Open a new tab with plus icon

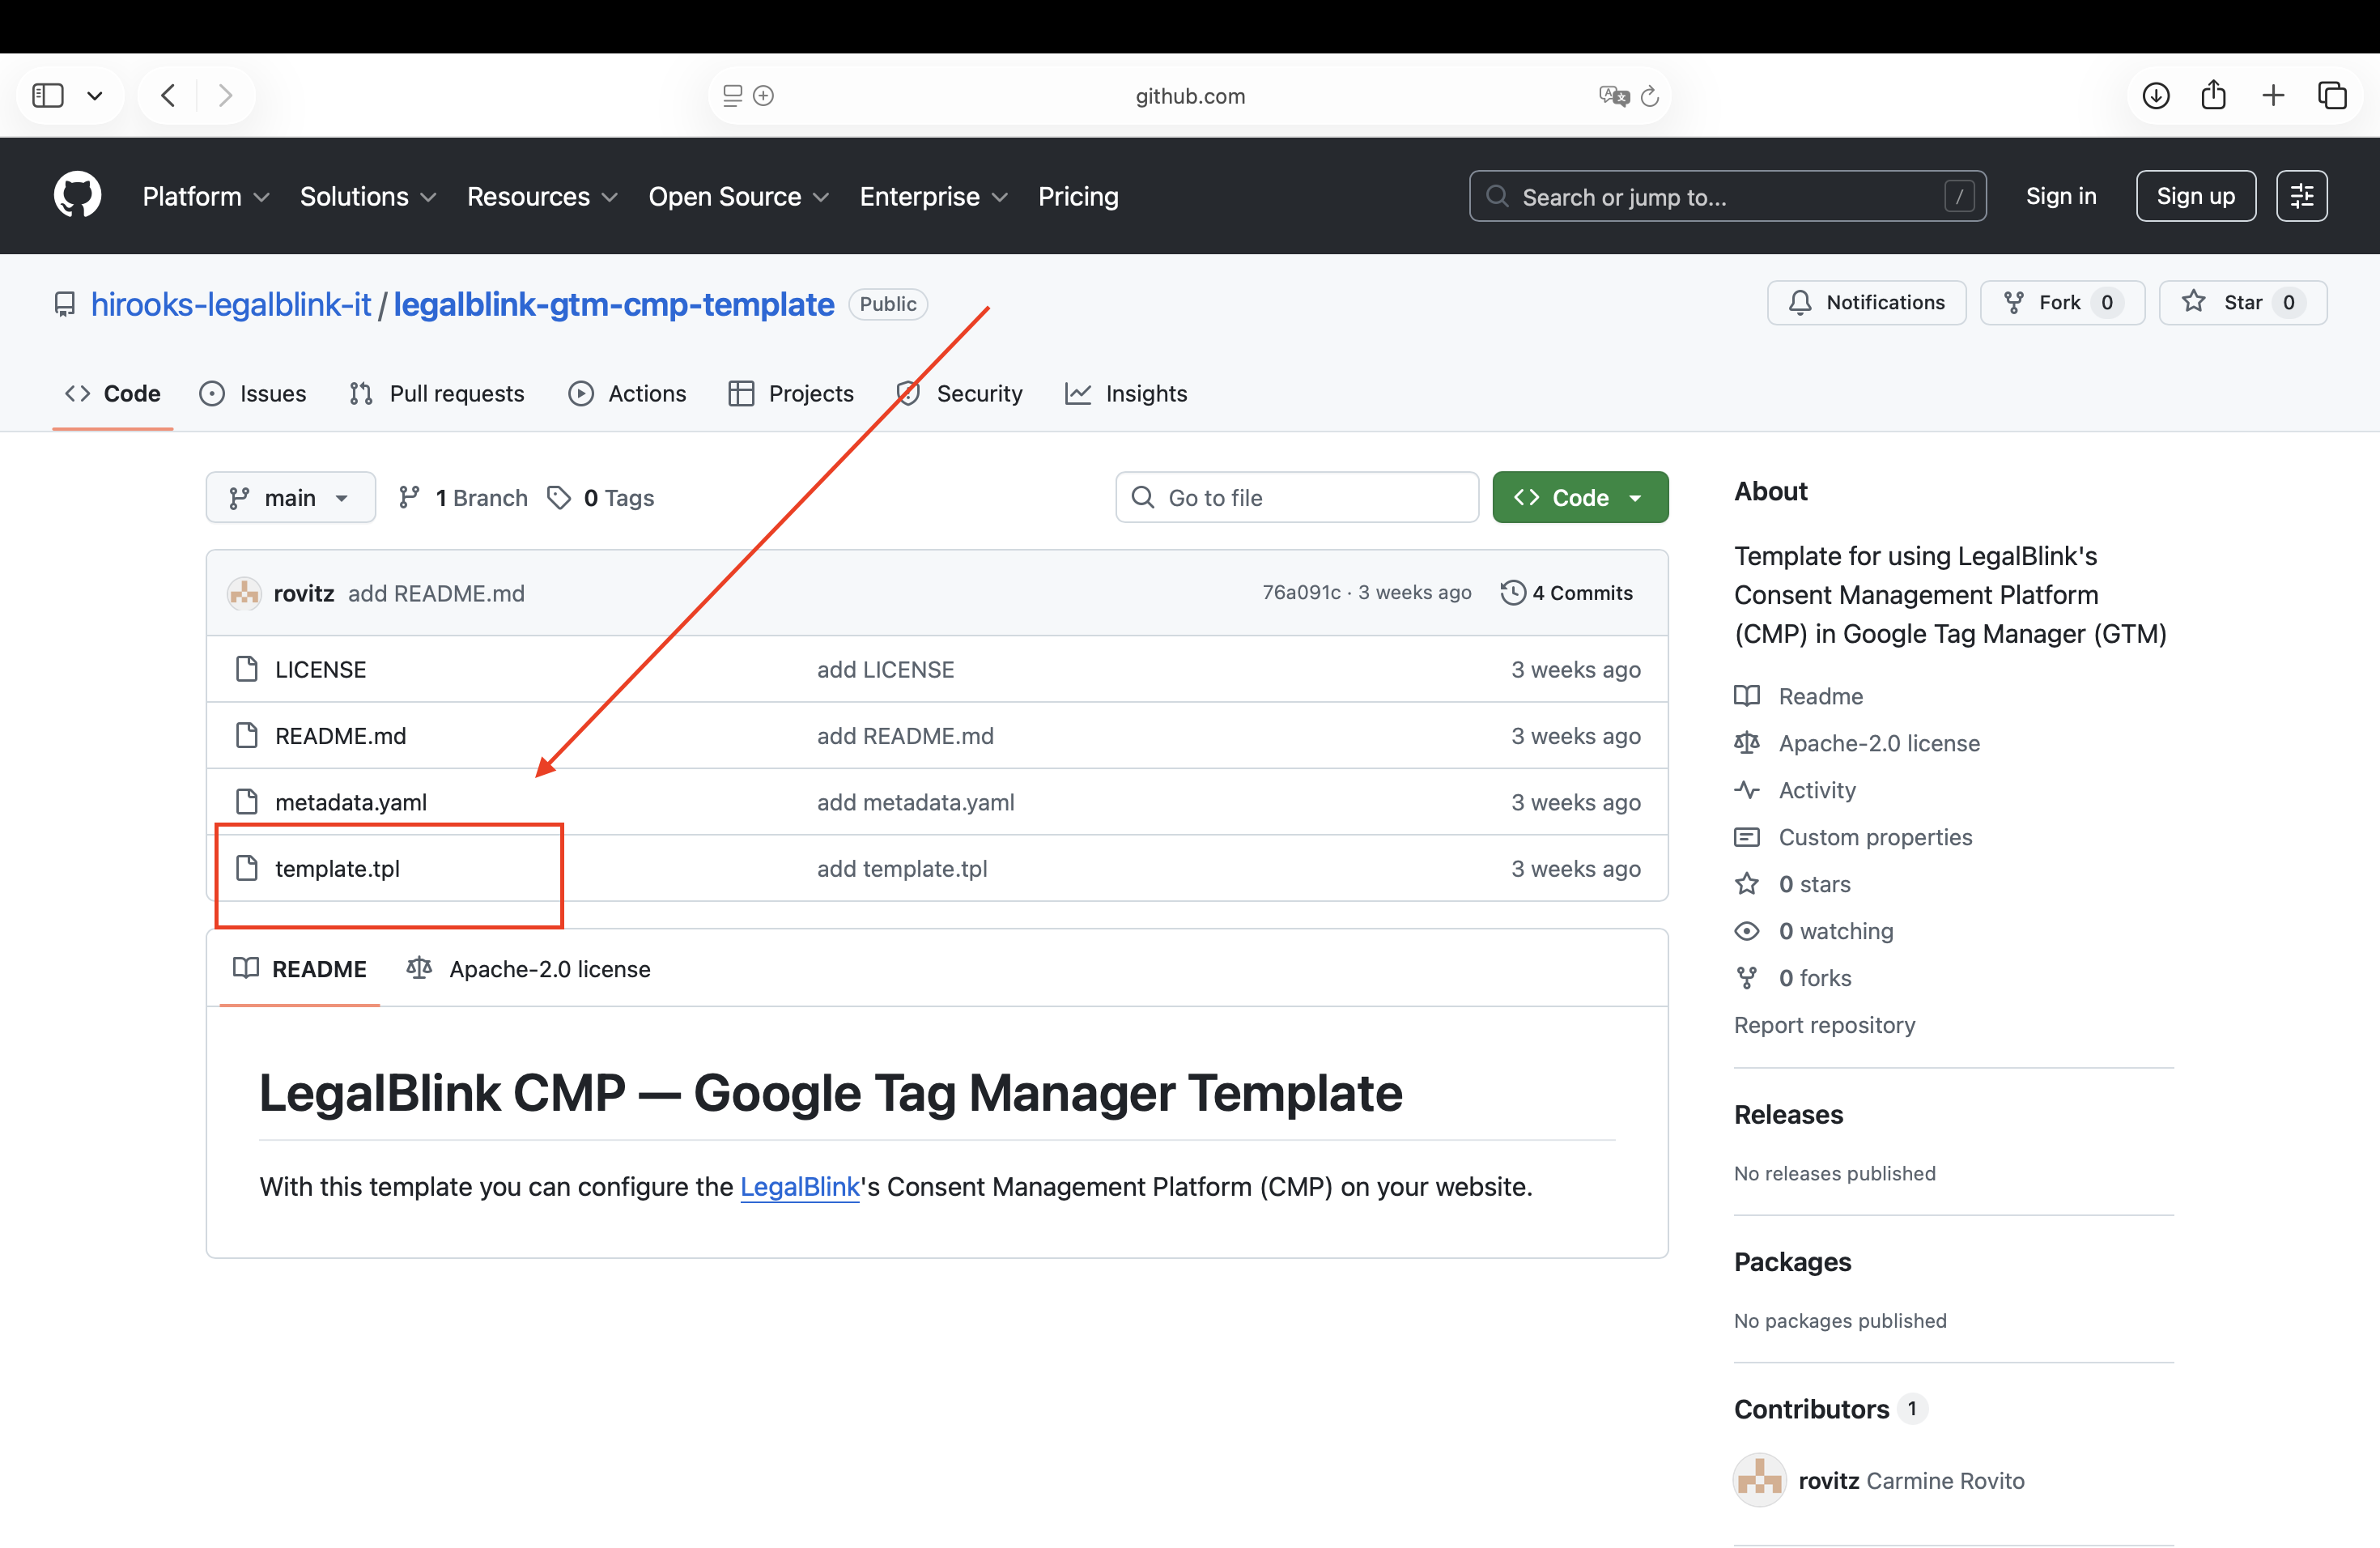(2272, 95)
